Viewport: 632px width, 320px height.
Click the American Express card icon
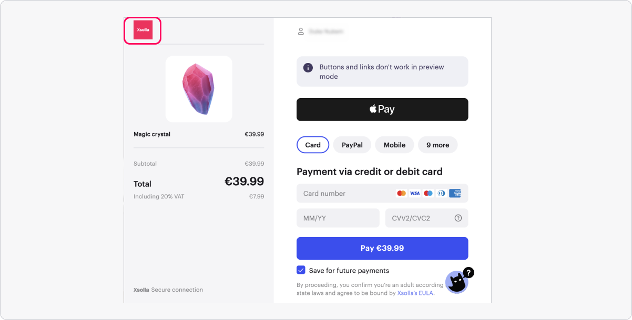pos(455,193)
